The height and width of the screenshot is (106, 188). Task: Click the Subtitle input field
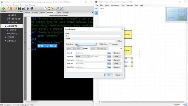click(91, 41)
